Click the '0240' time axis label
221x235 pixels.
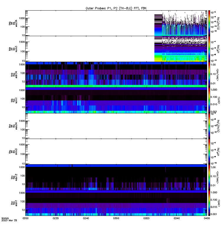pyautogui.click(x=86, y=218)
